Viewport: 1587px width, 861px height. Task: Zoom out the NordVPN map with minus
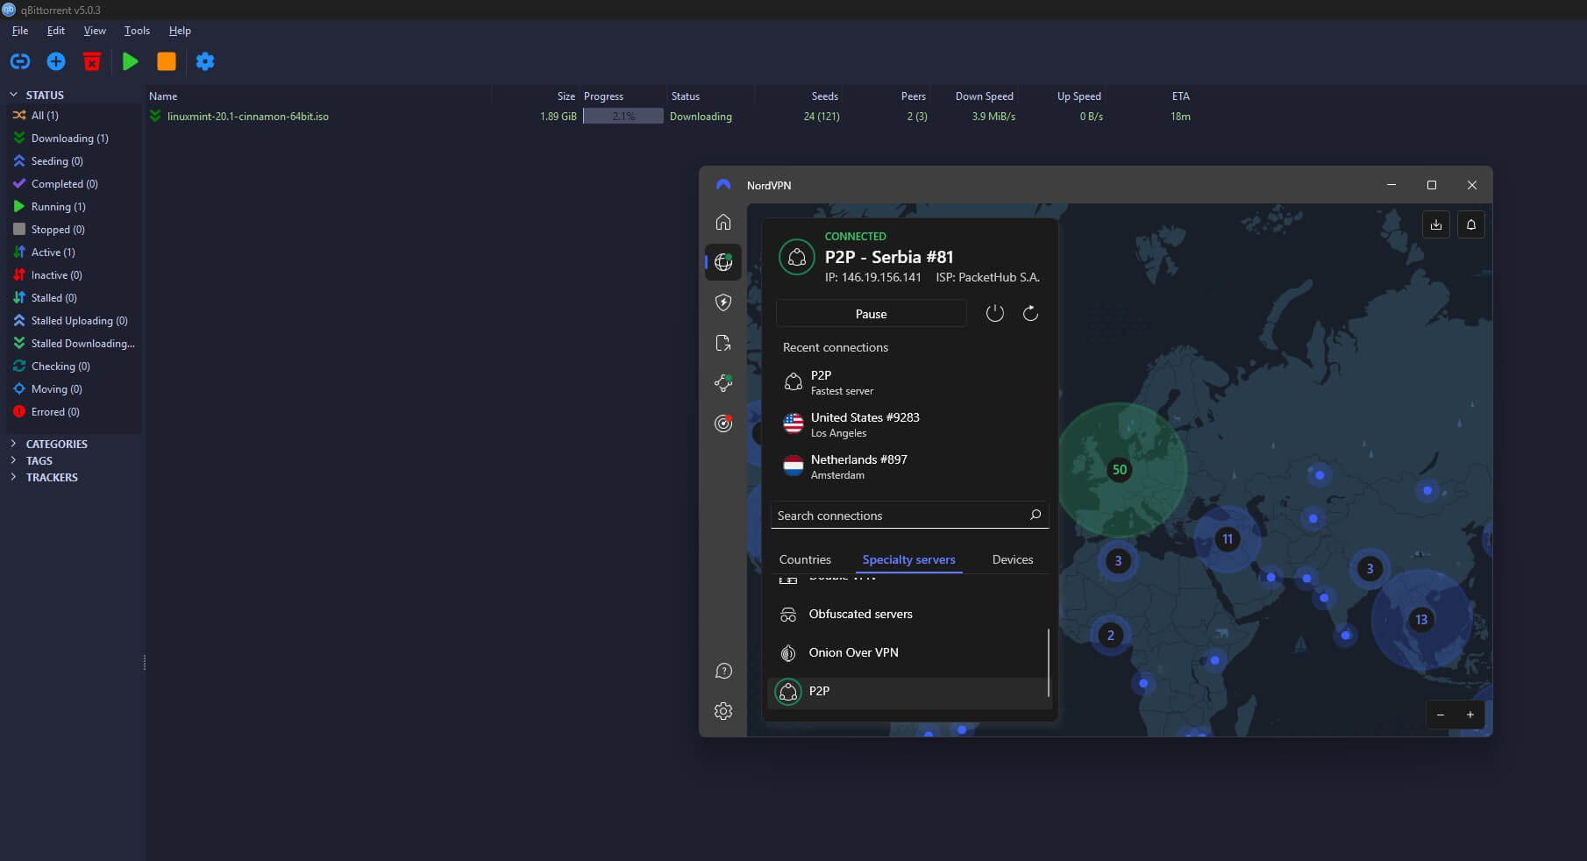tap(1441, 715)
